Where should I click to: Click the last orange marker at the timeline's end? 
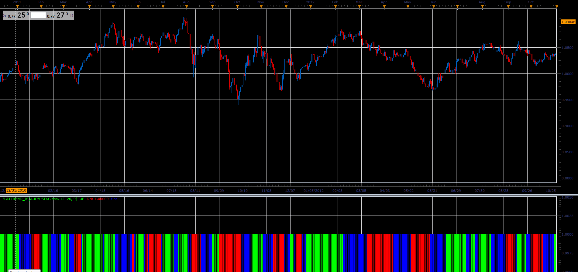(x=557, y=7)
